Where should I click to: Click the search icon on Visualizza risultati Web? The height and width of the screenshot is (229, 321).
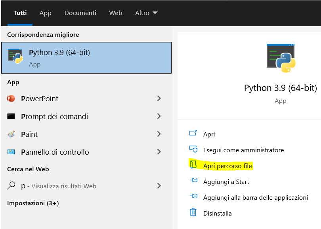coord(10,185)
